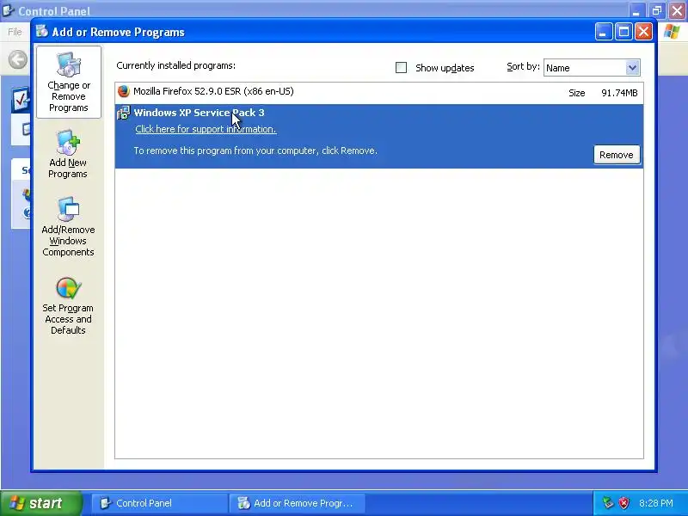This screenshot has height=516, width=688.
Task: Click the Mozilla Firefox program icon
Action: [124, 91]
